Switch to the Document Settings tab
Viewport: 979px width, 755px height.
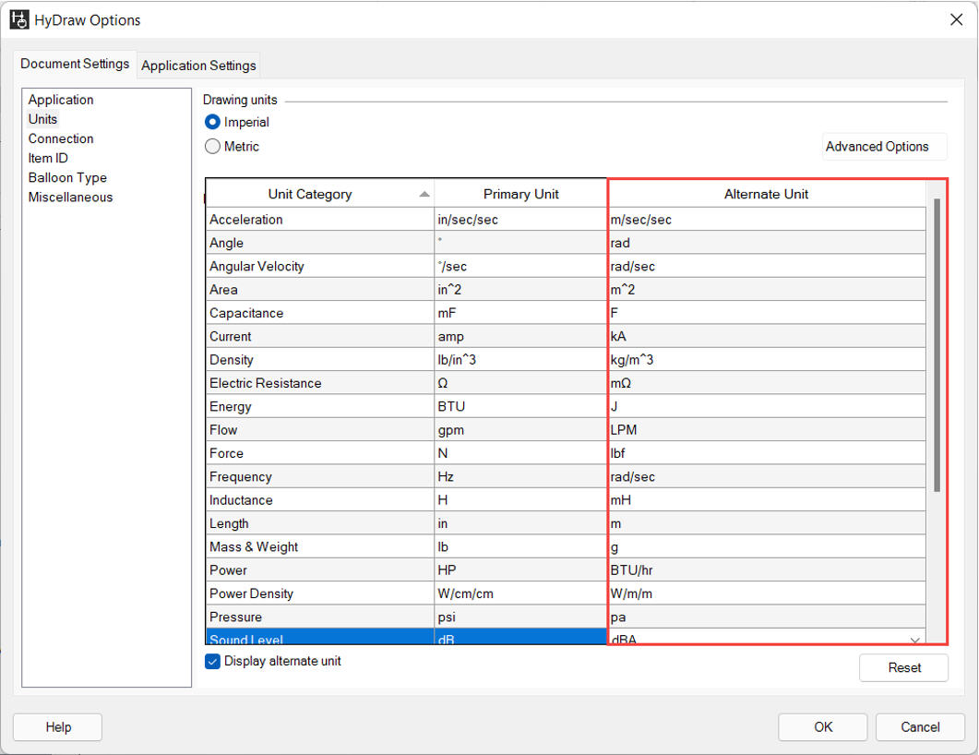(75, 64)
